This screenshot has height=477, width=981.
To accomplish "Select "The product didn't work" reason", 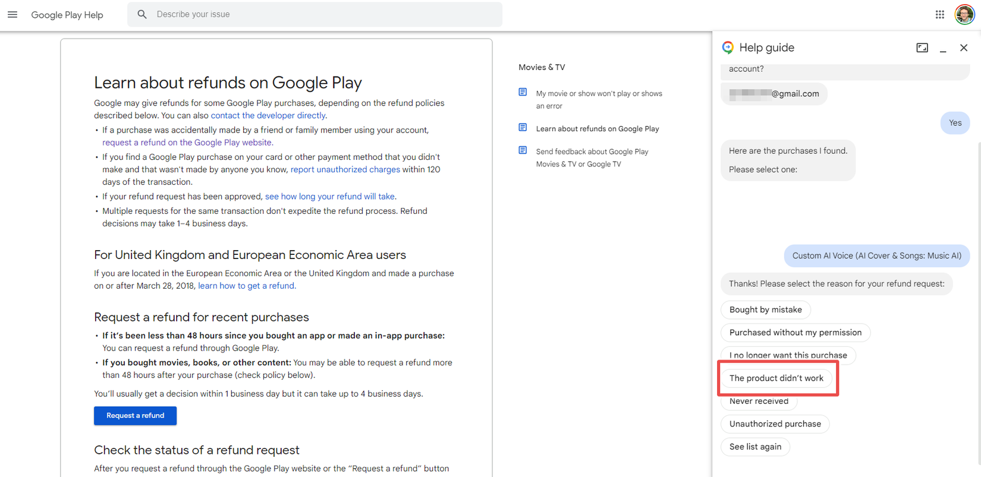I will 776,378.
